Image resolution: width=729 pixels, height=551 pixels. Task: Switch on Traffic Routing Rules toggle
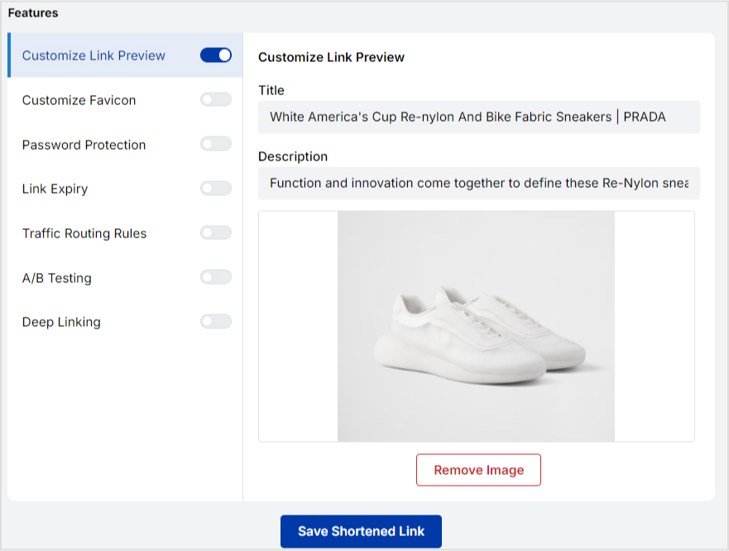tap(216, 233)
